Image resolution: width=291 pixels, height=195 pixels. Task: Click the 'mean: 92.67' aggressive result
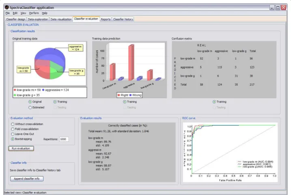[103, 154]
